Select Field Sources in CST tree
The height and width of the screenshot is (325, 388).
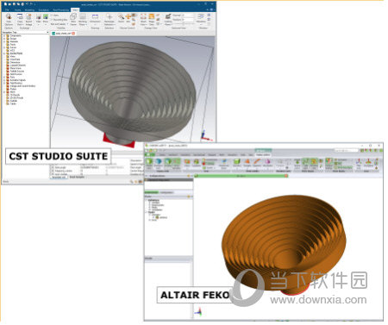pyautogui.click(x=16, y=74)
